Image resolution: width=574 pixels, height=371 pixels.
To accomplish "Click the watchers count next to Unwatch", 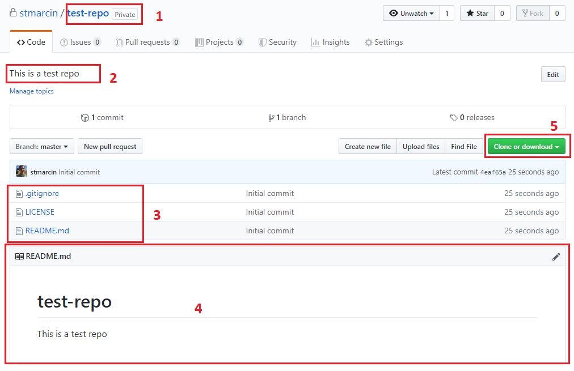I will point(446,14).
